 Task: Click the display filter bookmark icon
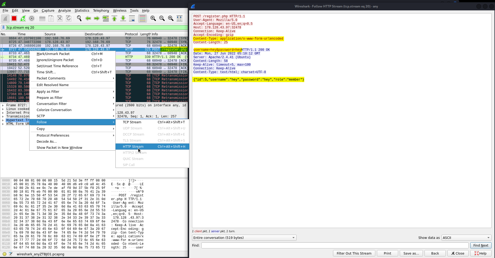[x=3, y=27]
